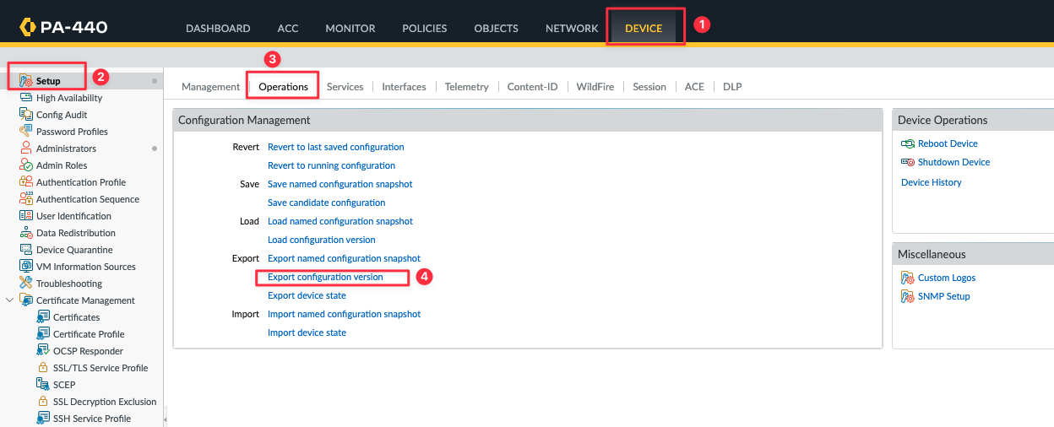This screenshot has height=427, width=1054.
Task: Click the Administrators person icon
Action: (x=26, y=149)
